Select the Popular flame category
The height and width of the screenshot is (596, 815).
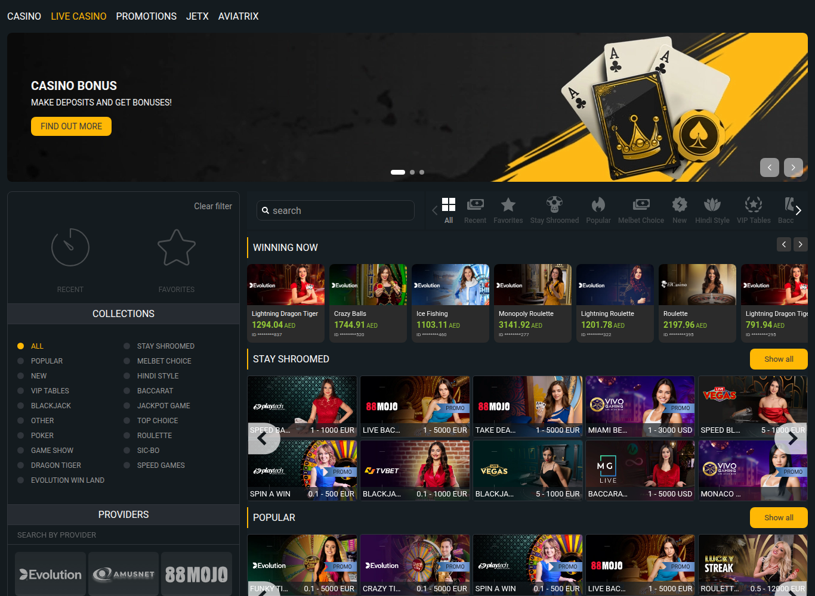tap(598, 210)
